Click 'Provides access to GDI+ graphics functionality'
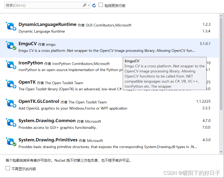This screenshot has height=178, width=224. [58, 127]
